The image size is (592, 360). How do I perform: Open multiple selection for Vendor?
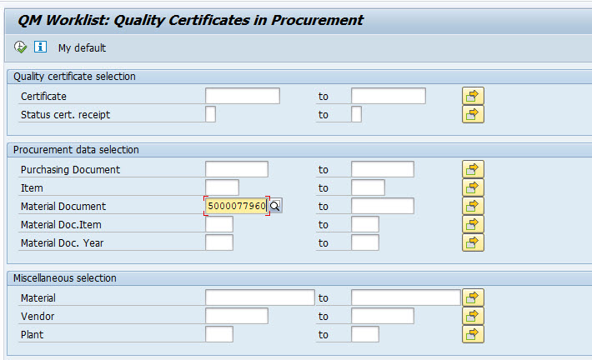pos(473,316)
